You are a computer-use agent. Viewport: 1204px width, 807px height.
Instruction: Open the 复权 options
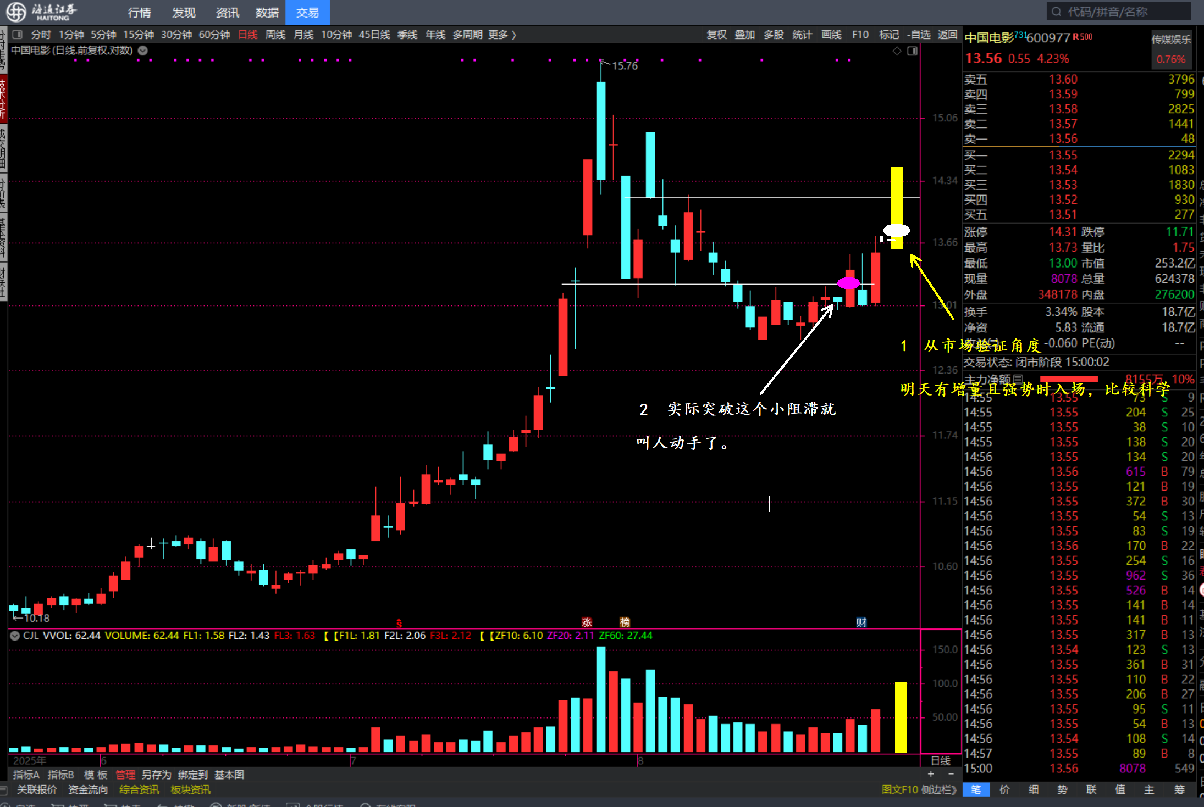pyautogui.click(x=716, y=35)
